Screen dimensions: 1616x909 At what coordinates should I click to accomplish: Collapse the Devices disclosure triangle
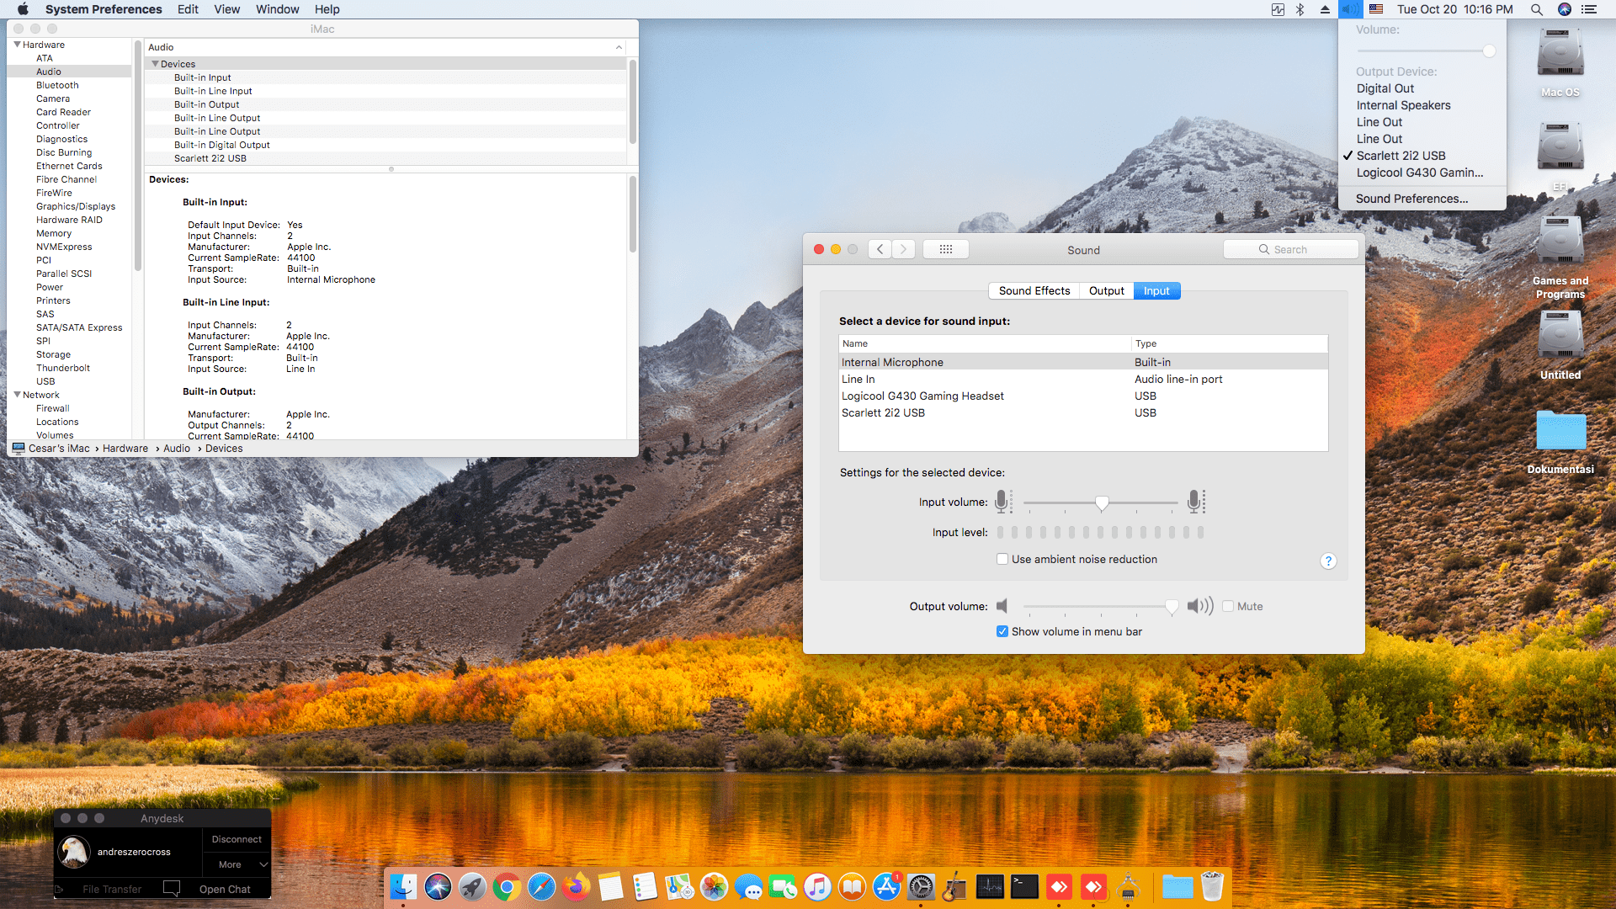[155, 64]
